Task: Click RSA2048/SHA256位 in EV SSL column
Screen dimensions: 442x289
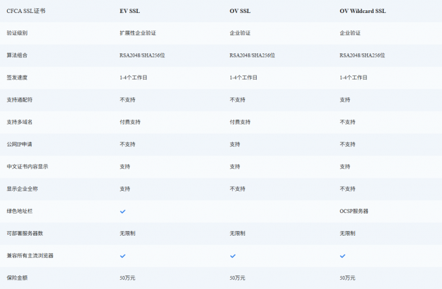Action: [142, 55]
